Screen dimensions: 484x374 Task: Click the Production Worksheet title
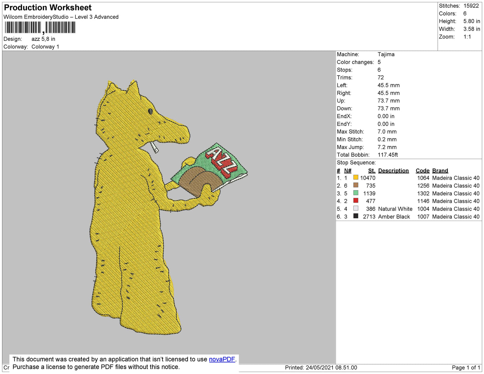(48, 7)
